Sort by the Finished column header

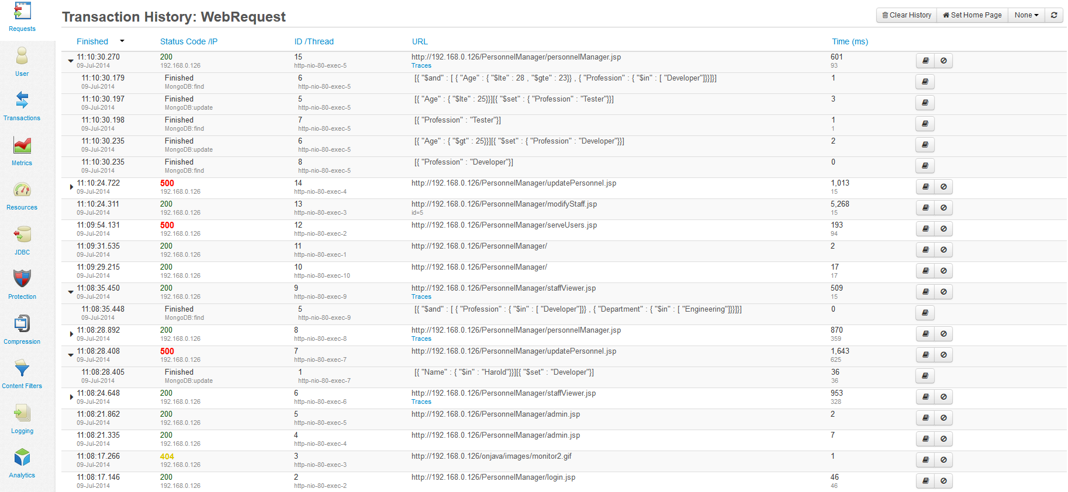92,41
